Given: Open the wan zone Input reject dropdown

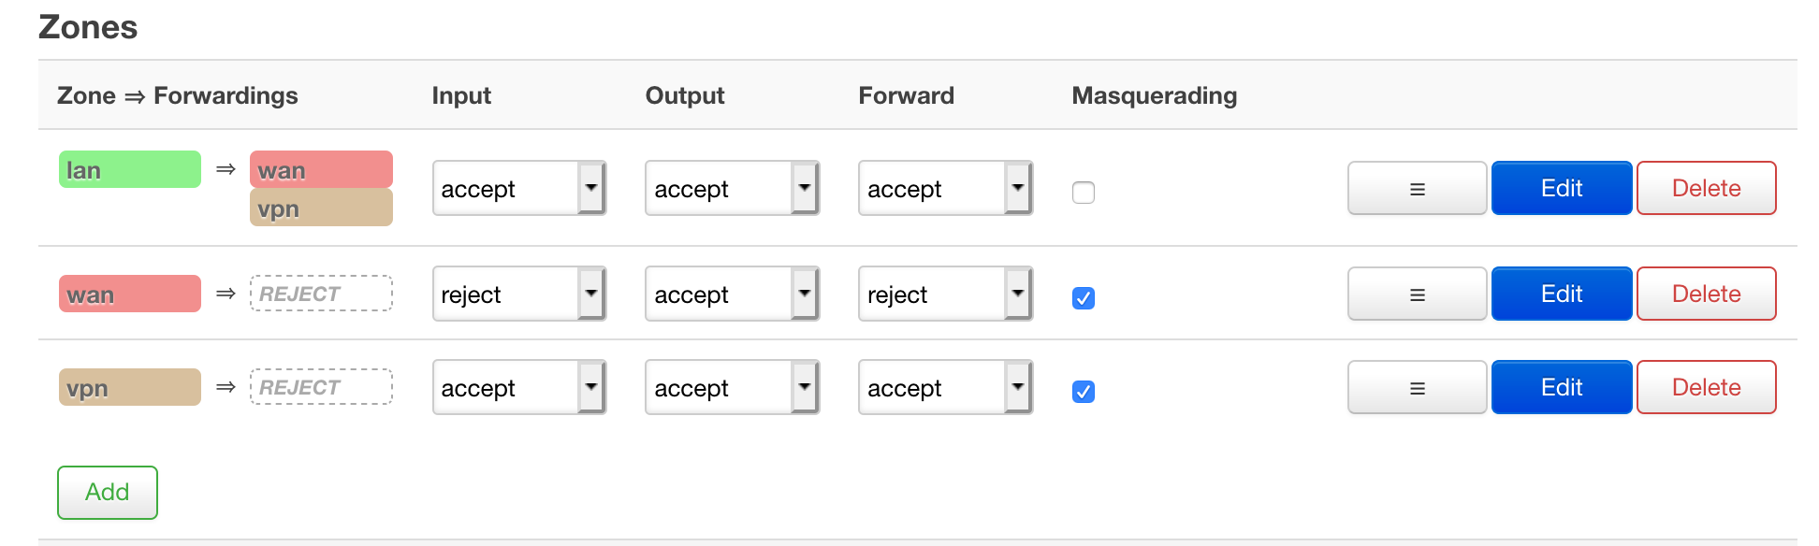Looking at the screenshot, I should (518, 294).
